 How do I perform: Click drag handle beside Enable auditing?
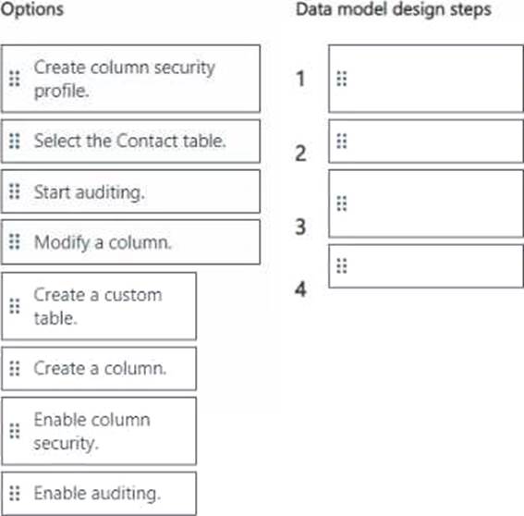click(x=15, y=493)
